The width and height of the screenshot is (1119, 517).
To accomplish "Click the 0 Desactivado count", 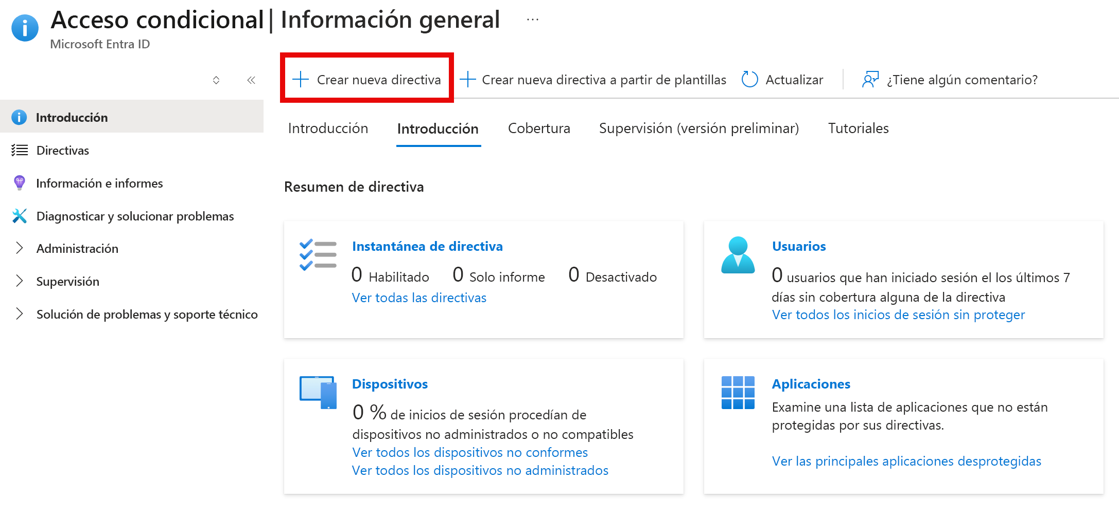I will click(613, 275).
